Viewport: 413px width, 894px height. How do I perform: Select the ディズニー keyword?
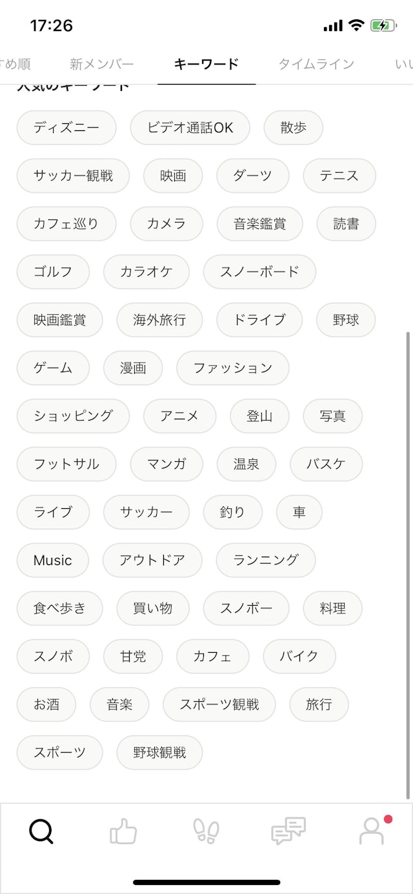(66, 127)
